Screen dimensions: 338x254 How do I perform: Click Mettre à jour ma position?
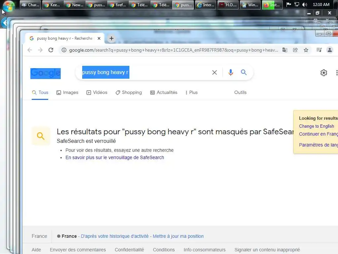click(x=178, y=236)
